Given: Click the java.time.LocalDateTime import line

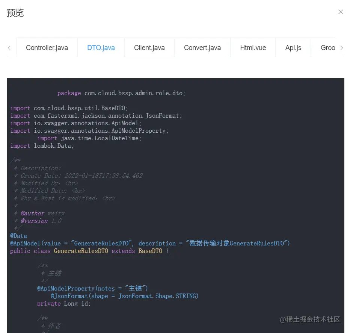Looking at the screenshot, I should [x=89, y=138].
